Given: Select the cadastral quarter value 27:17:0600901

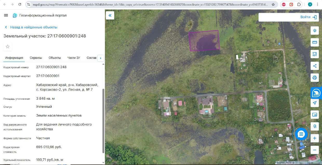Looking at the screenshot, I should [x=48, y=76].
